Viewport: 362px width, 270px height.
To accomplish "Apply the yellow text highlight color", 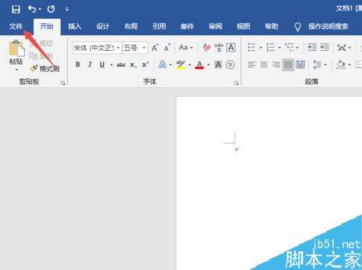I will [180, 65].
